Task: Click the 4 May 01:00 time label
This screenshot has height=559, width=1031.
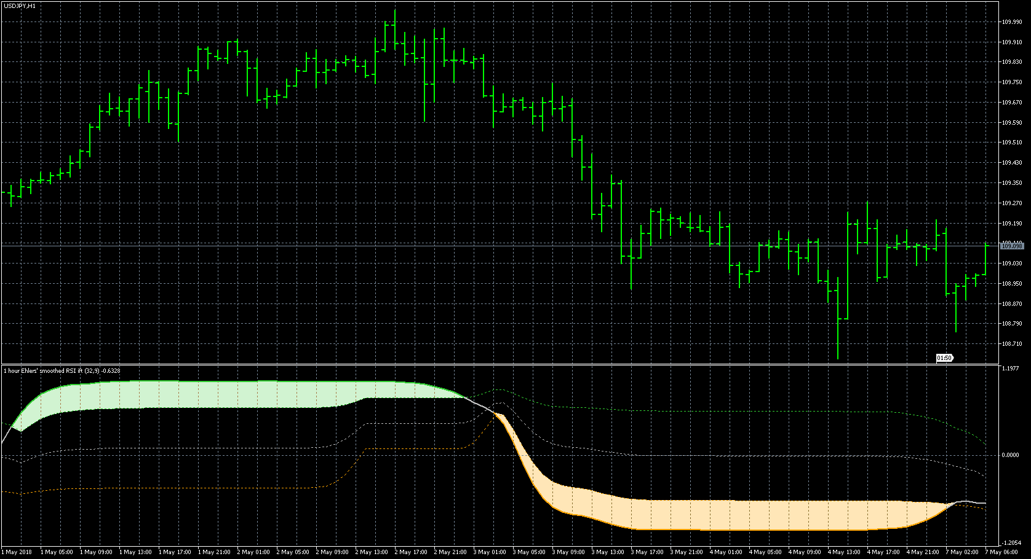Action: [726, 552]
